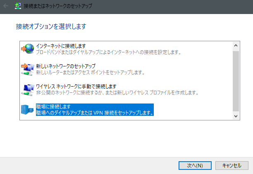Screen dimensions: 253x174
Task: Click the 接続またはネットワークのセットアップ window title
Action: 58,6
